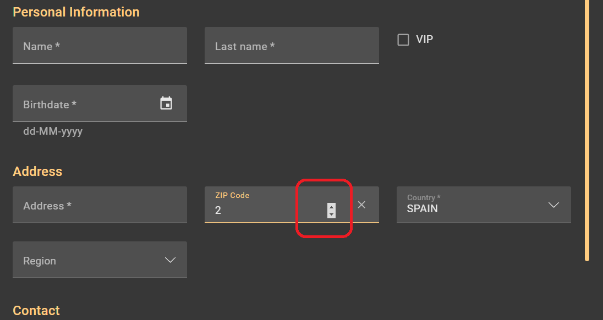
Task: Click into the Birthdate text field
Action: pos(83,104)
